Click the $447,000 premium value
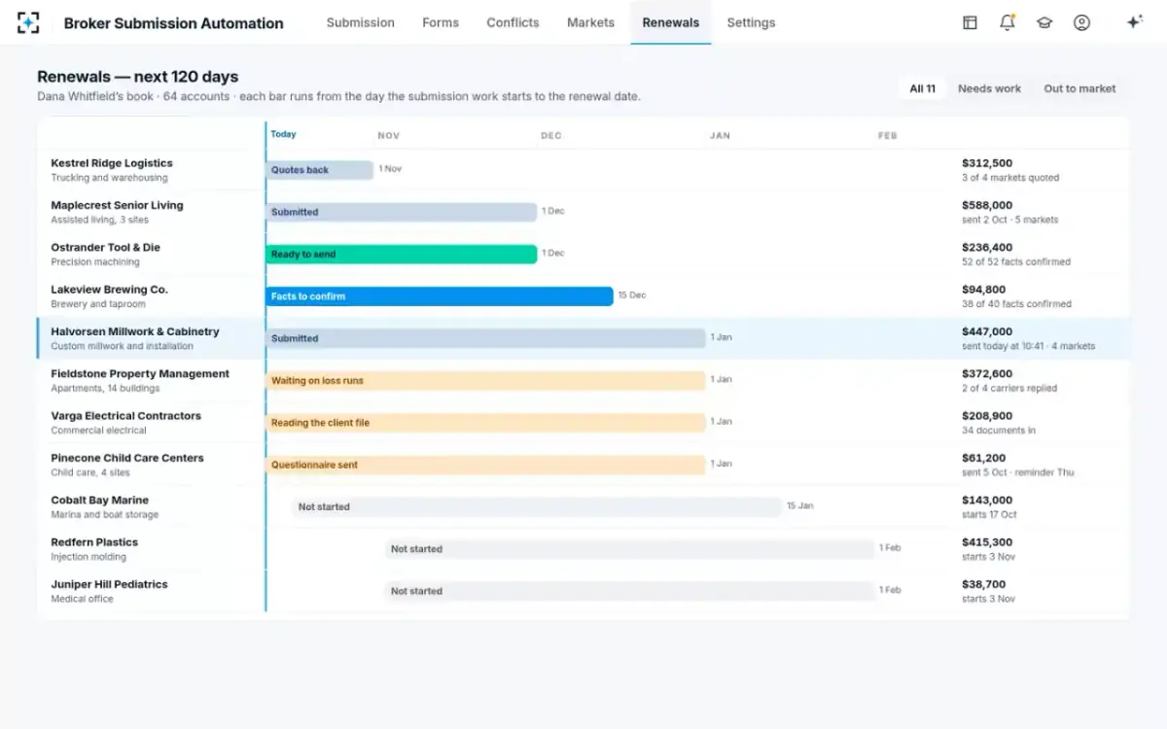Image resolution: width=1167 pixels, height=729 pixels. [x=987, y=331]
